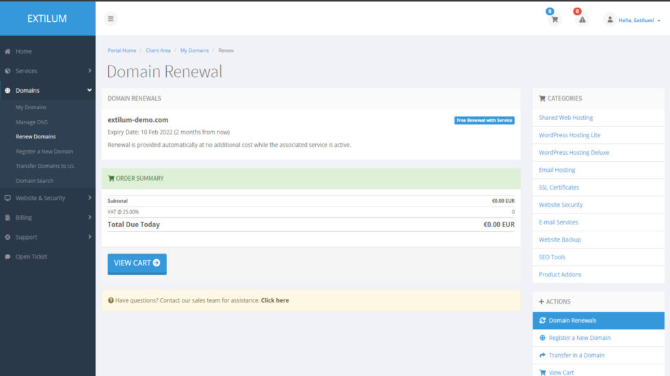Open Manage DNS in sidebar

(x=31, y=122)
